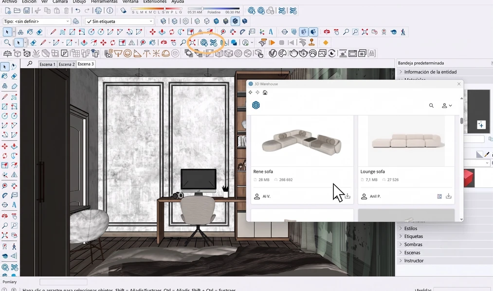Open the Tipo <sin definir> dropdown
The image size is (493, 291).
(x=37, y=21)
